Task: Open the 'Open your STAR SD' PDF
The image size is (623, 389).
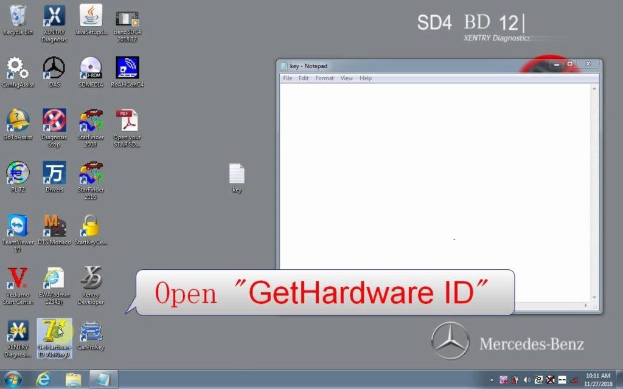Action: click(127, 128)
